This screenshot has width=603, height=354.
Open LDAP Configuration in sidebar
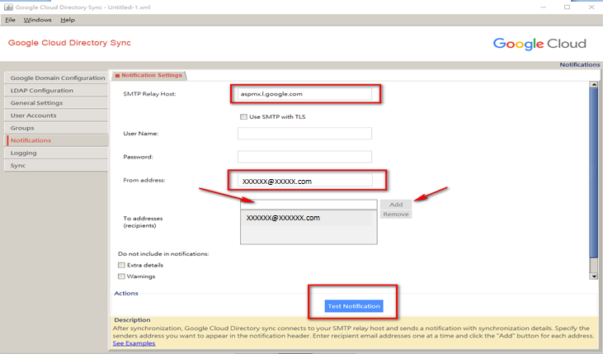point(41,90)
